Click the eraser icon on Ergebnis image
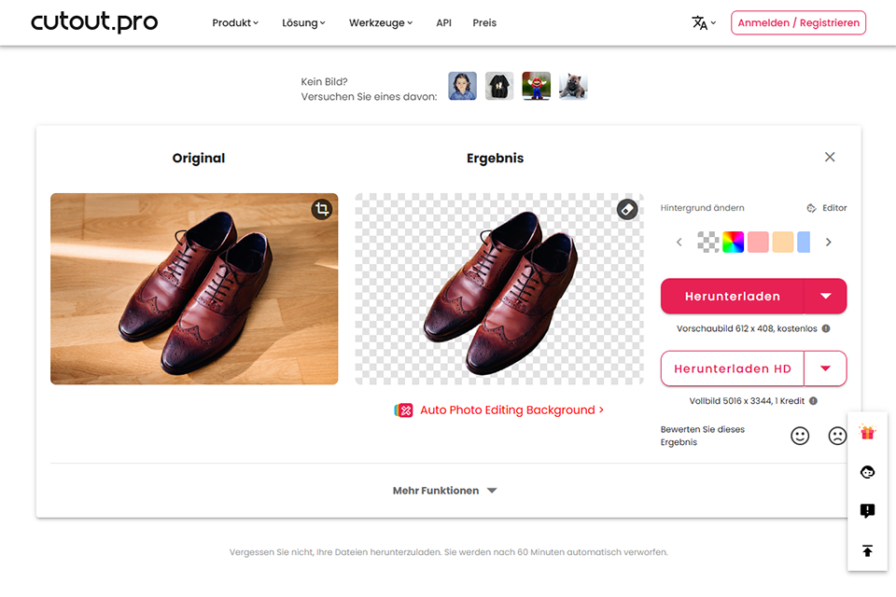896x597 pixels. (627, 210)
